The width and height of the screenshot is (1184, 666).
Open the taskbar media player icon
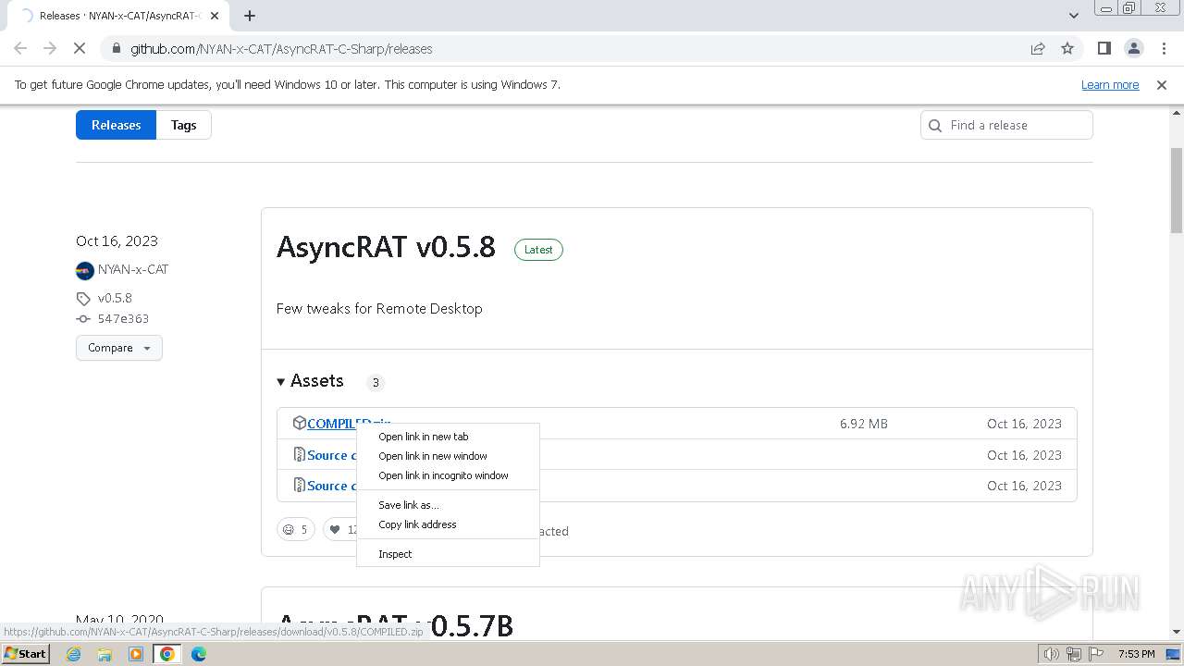[x=136, y=654]
